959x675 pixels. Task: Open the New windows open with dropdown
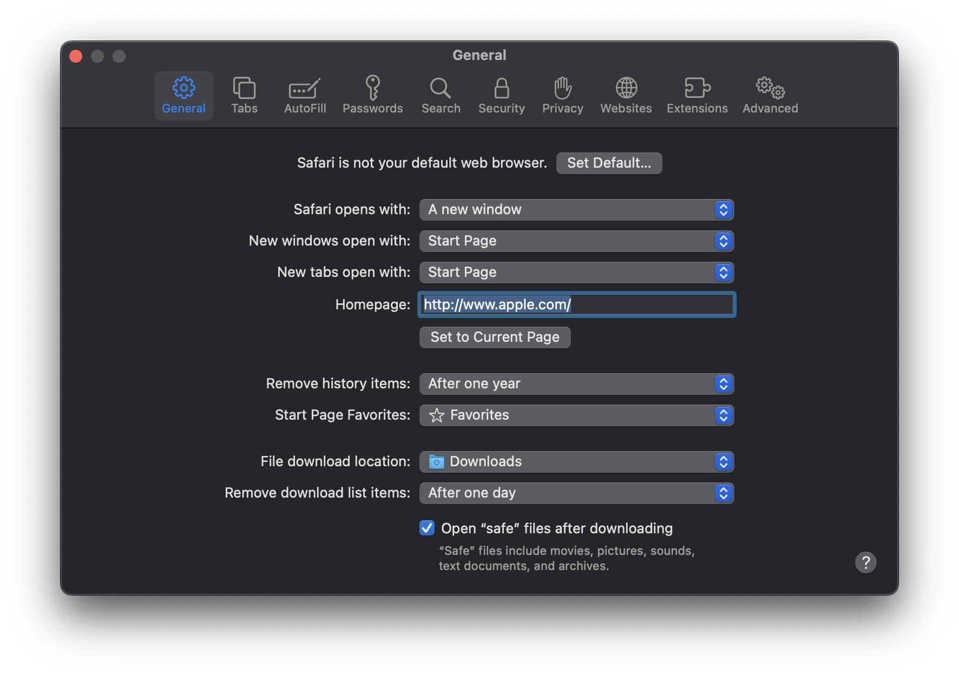pos(576,241)
